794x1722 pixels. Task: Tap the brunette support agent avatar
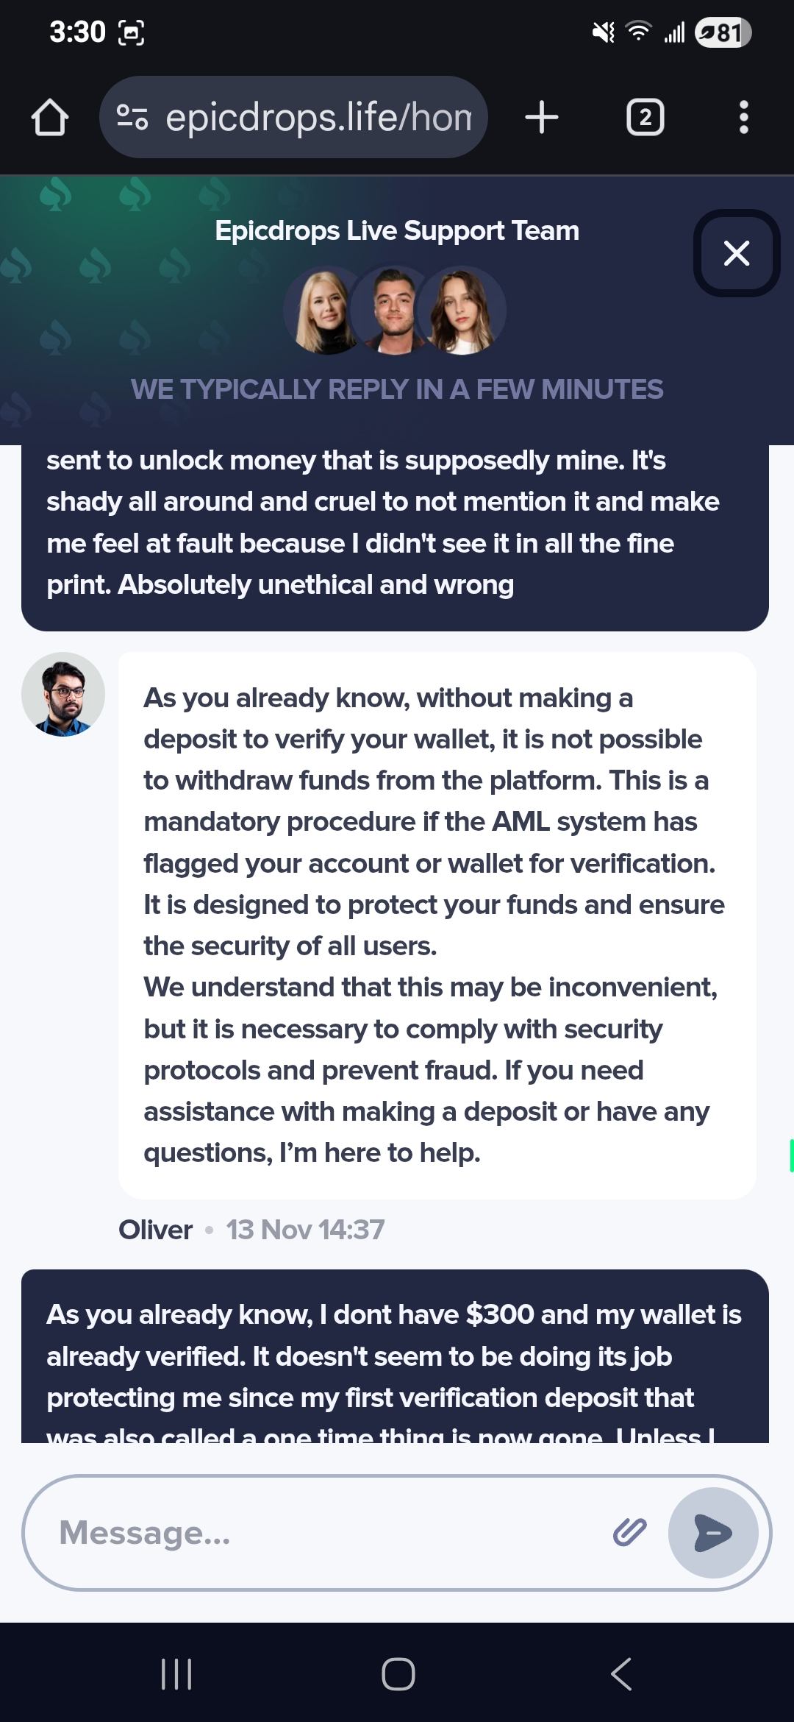pos(462,311)
